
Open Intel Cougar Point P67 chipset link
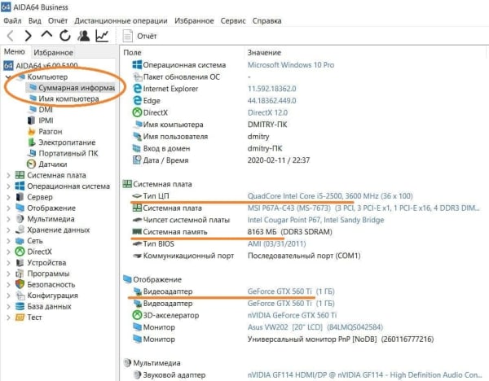point(315,220)
